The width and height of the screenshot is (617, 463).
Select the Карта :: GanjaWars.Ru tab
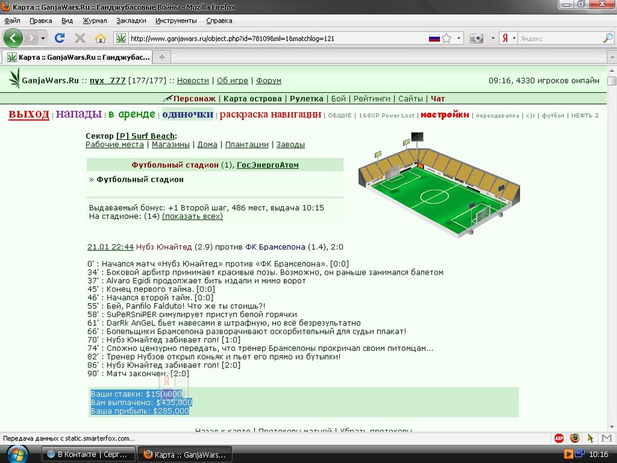(x=78, y=58)
